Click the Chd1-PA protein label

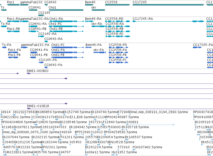click(x=58, y=50)
